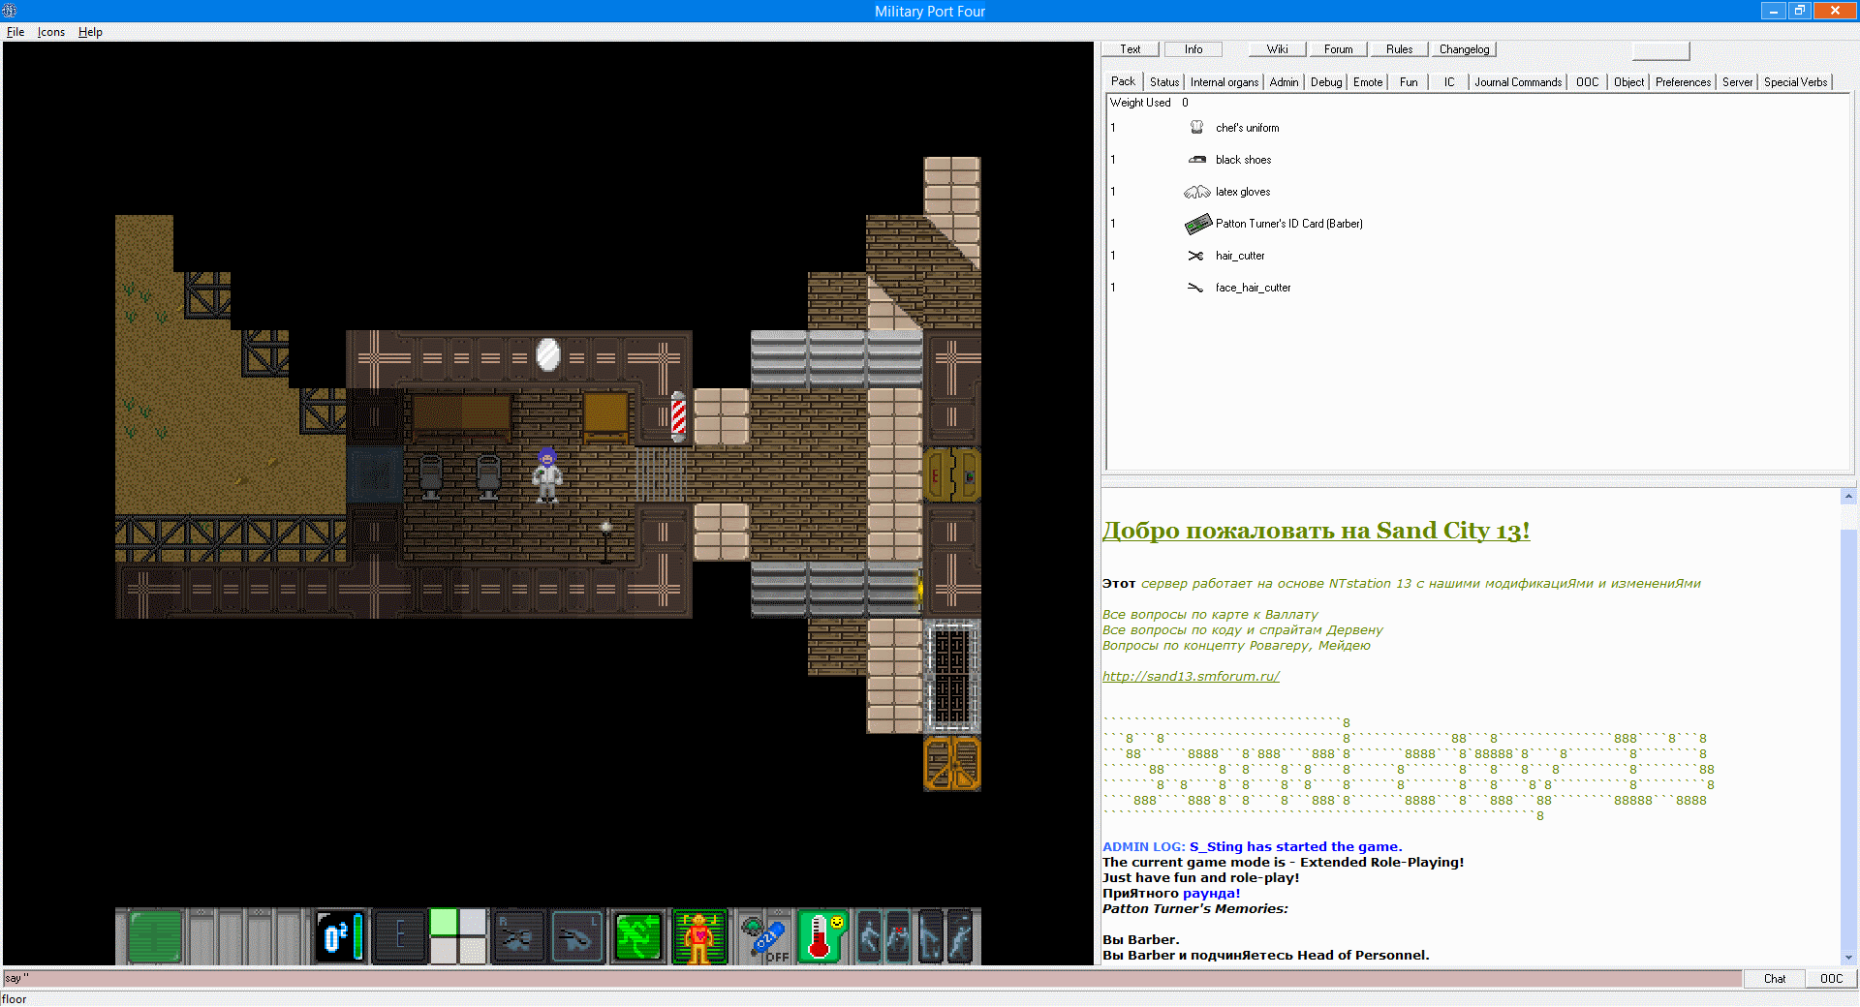Click the say command input field

[872, 979]
